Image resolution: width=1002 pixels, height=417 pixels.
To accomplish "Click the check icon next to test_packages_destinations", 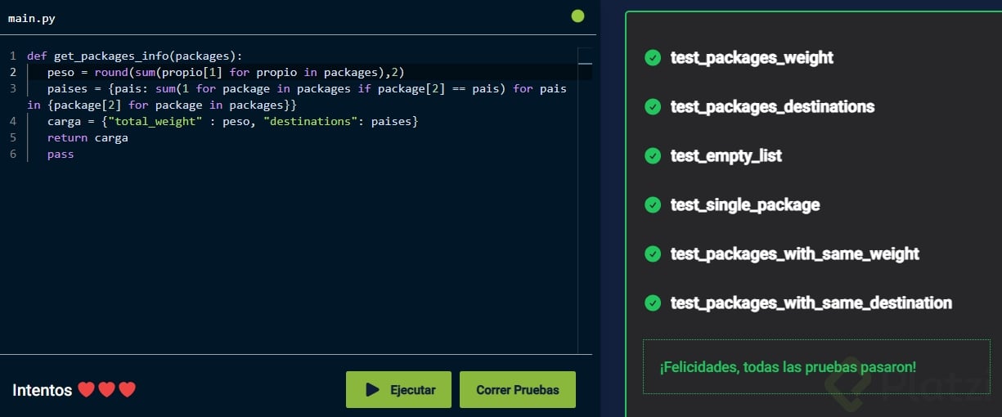I will point(653,107).
